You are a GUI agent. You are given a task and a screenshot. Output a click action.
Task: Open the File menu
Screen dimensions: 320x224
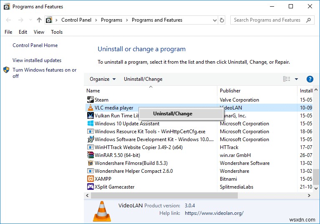click(x=8, y=32)
